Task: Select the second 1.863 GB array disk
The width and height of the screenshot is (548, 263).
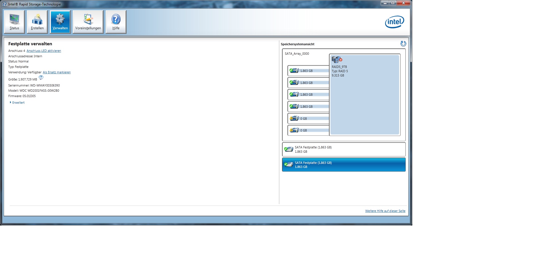Action: coord(309,83)
